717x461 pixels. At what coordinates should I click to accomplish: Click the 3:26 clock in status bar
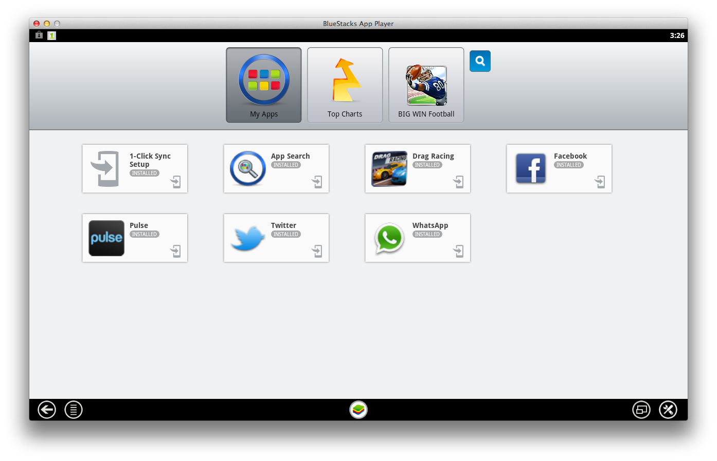(x=677, y=35)
